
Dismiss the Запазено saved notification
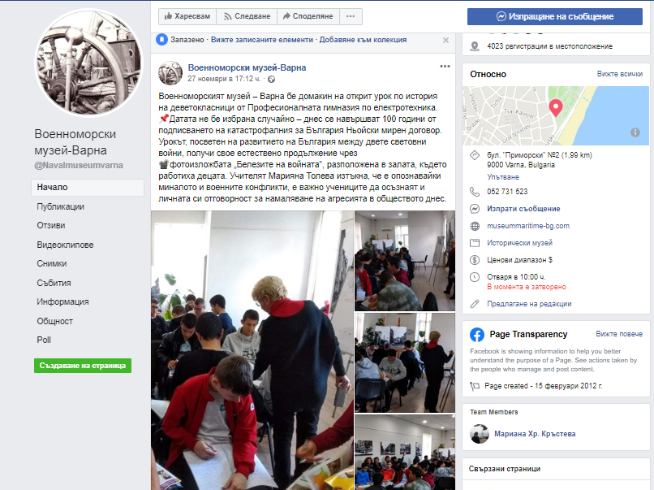pos(445,40)
